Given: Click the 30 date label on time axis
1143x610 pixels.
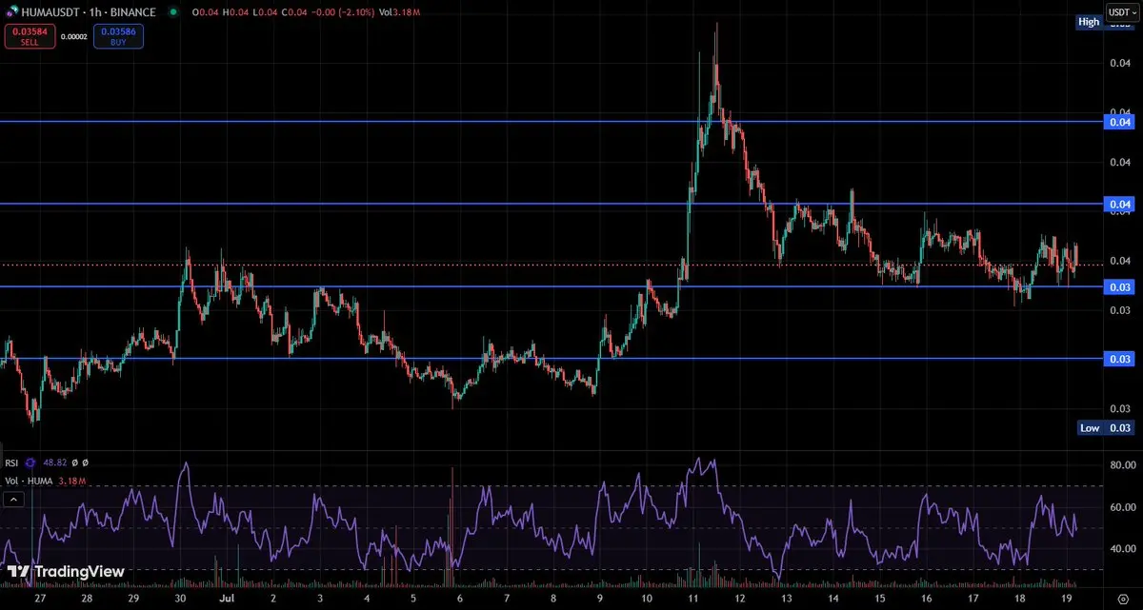Looking at the screenshot, I should [x=179, y=600].
